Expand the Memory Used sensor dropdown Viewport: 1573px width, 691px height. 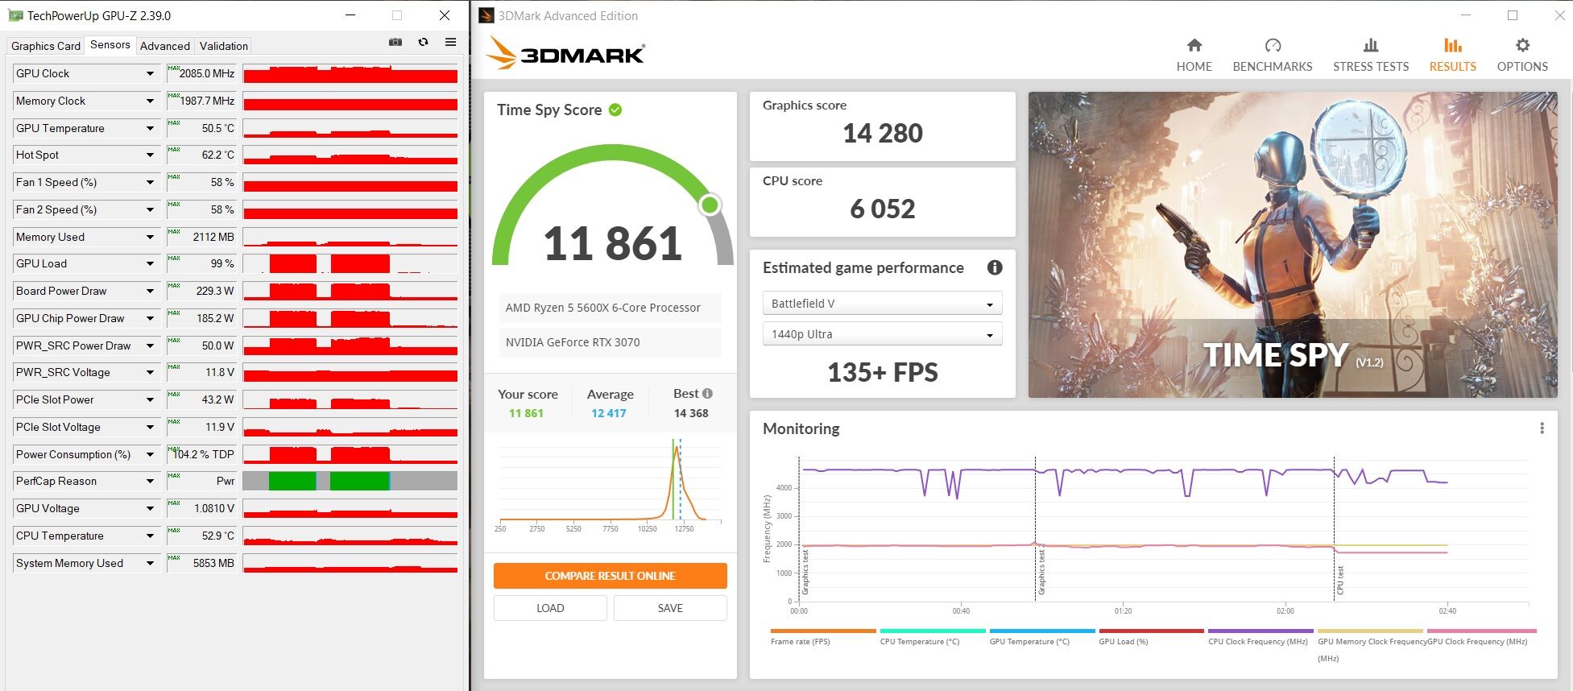point(150,238)
